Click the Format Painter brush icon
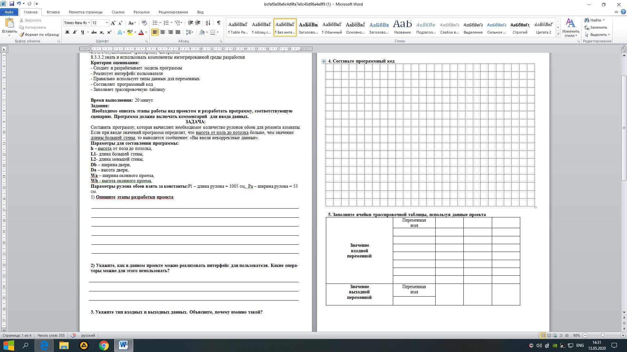This screenshot has height=352, width=627. (22, 35)
